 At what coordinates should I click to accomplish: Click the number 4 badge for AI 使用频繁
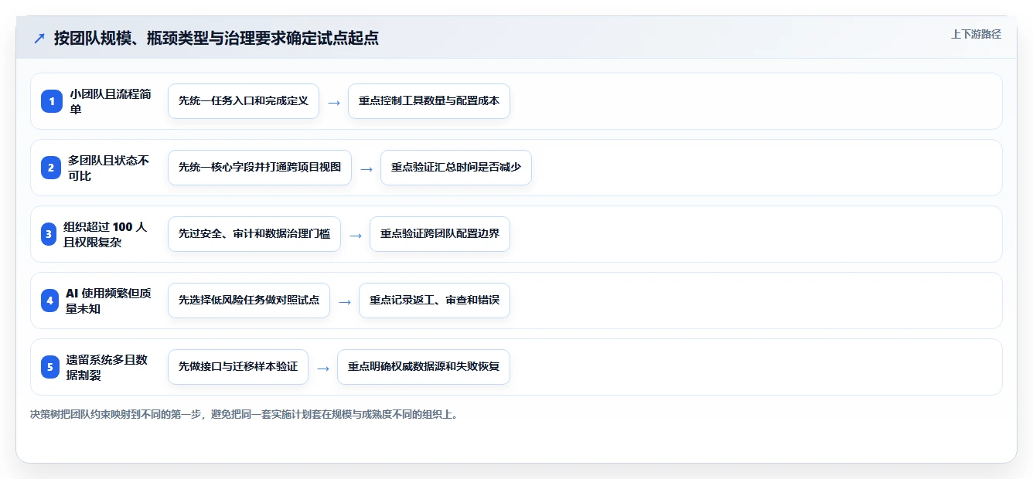coord(50,301)
